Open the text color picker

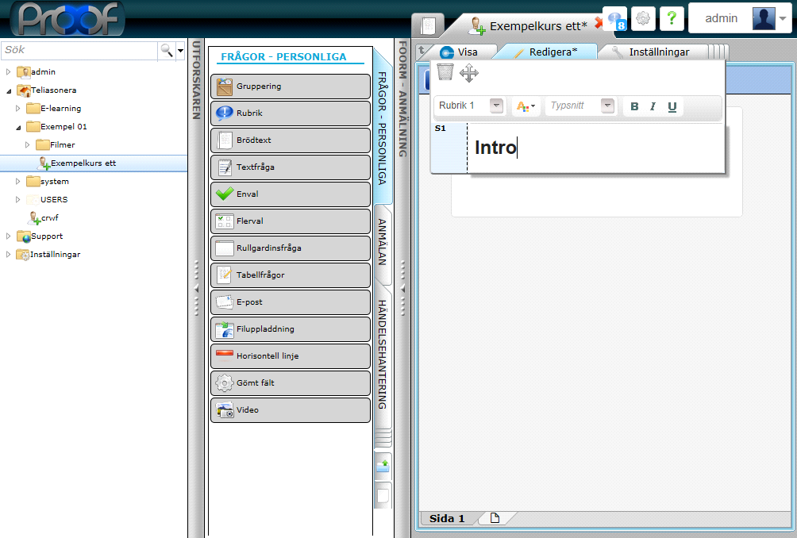(x=526, y=106)
